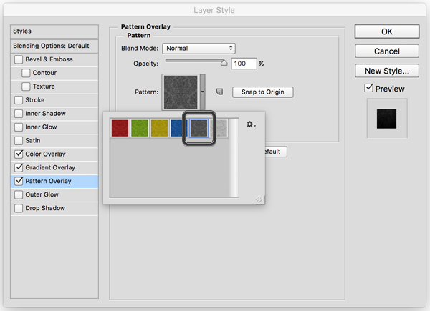
Task: Click the create new preset icon
Action: pyautogui.click(x=220, y=92)
